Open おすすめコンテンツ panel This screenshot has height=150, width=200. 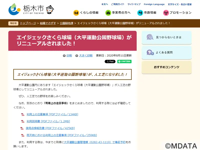pos(166,67)
